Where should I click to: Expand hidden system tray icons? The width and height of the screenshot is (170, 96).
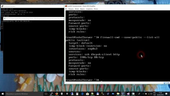143,94
